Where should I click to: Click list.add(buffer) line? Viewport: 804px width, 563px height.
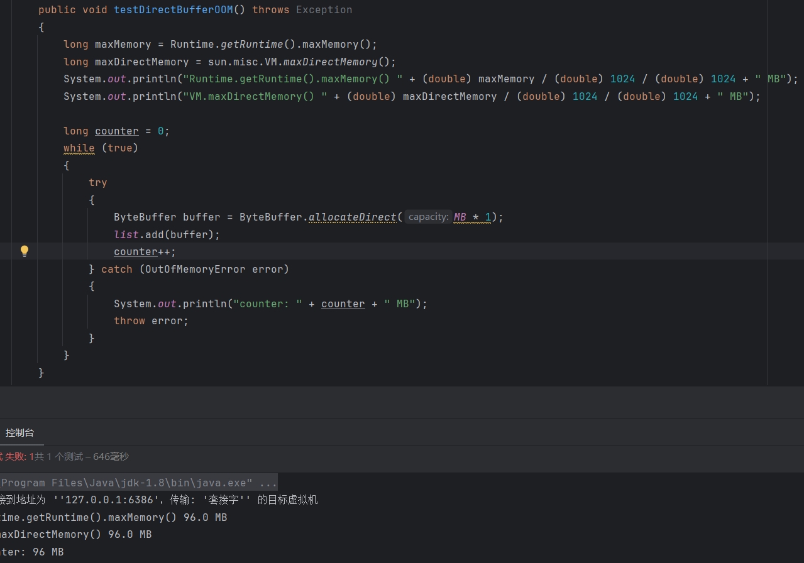tap(167, 234)
